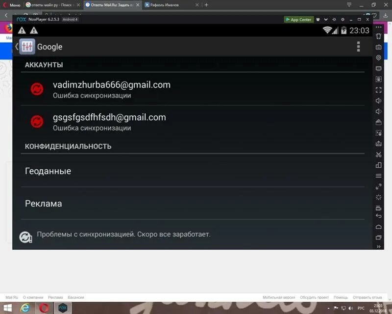
Task: Click the two-arrow resize icon in the sidebar
Action: [x=378, y=187]
